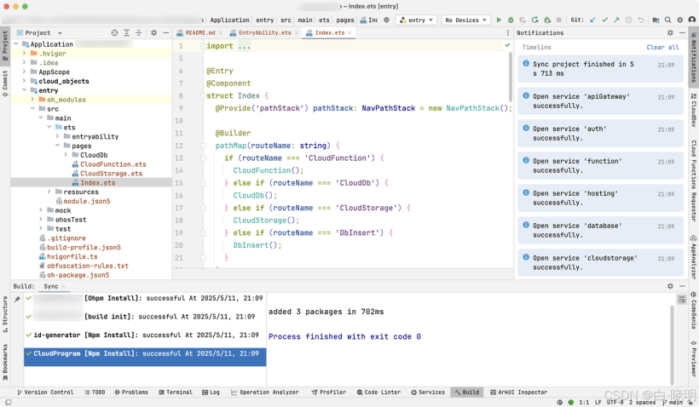
Task: Hide the Notifications panel
Action: pos(682,33)
